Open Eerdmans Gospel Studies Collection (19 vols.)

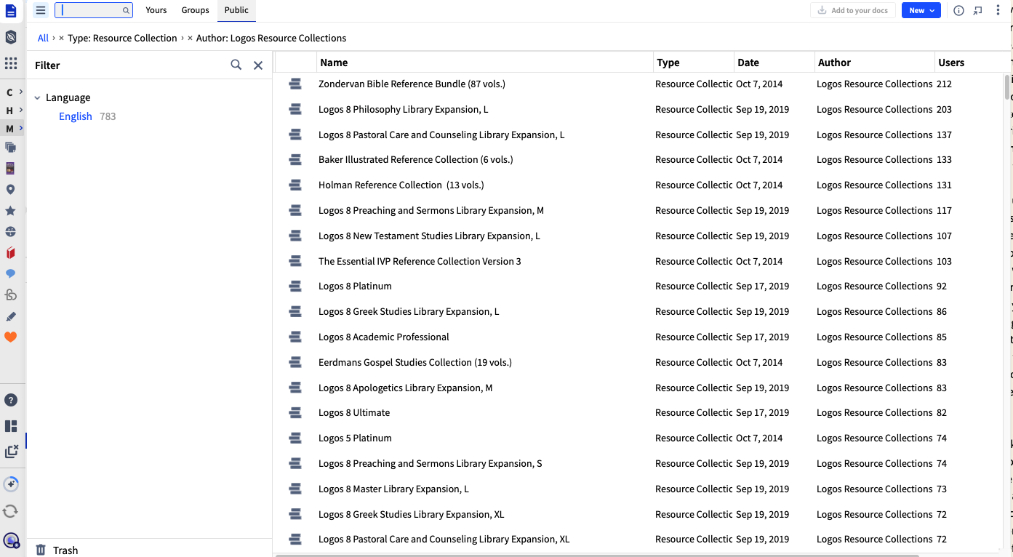pyautogui.click(x=415, y=363)
